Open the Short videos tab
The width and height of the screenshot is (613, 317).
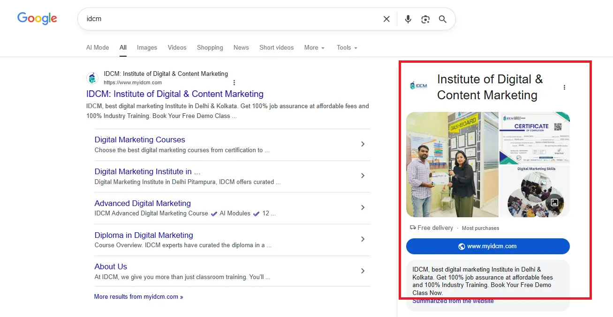tap(276, 48)
